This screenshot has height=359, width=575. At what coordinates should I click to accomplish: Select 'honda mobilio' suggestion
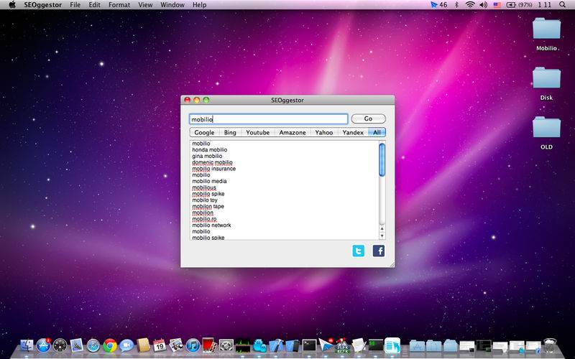[x=209, y=150]
